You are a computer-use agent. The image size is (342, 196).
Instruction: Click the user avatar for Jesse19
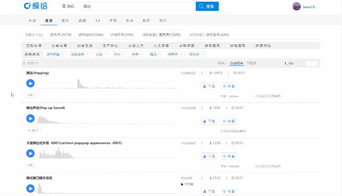tap(296, 6)
